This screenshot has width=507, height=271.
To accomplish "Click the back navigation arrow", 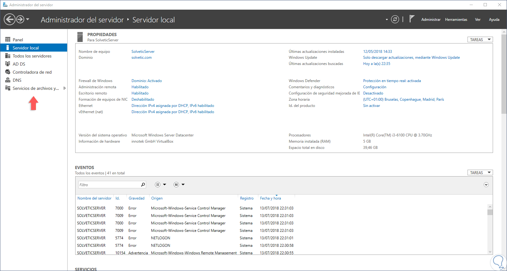I will [10, 19].
